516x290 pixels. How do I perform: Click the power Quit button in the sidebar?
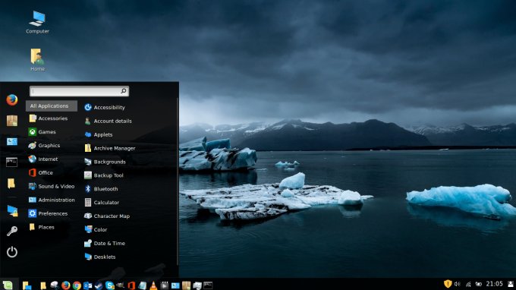12,252
